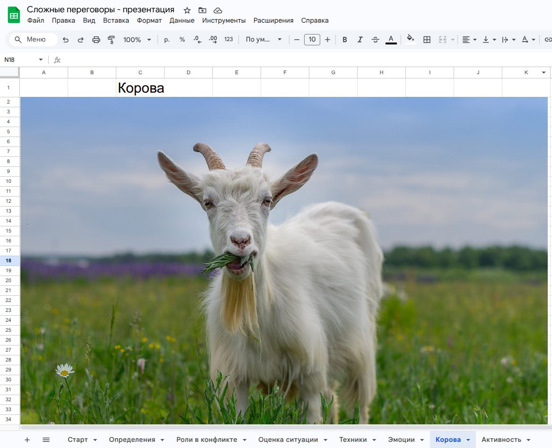Open the fill color bucket picker

pyautogui.click(x=410, y=39)
